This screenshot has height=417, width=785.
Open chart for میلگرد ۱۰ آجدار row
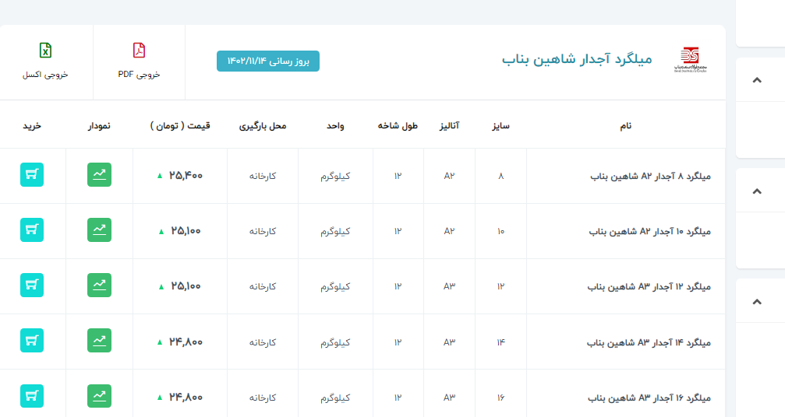99,230
